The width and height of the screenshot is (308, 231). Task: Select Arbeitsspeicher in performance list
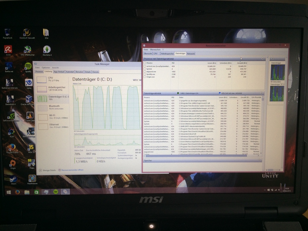point(52,89)
